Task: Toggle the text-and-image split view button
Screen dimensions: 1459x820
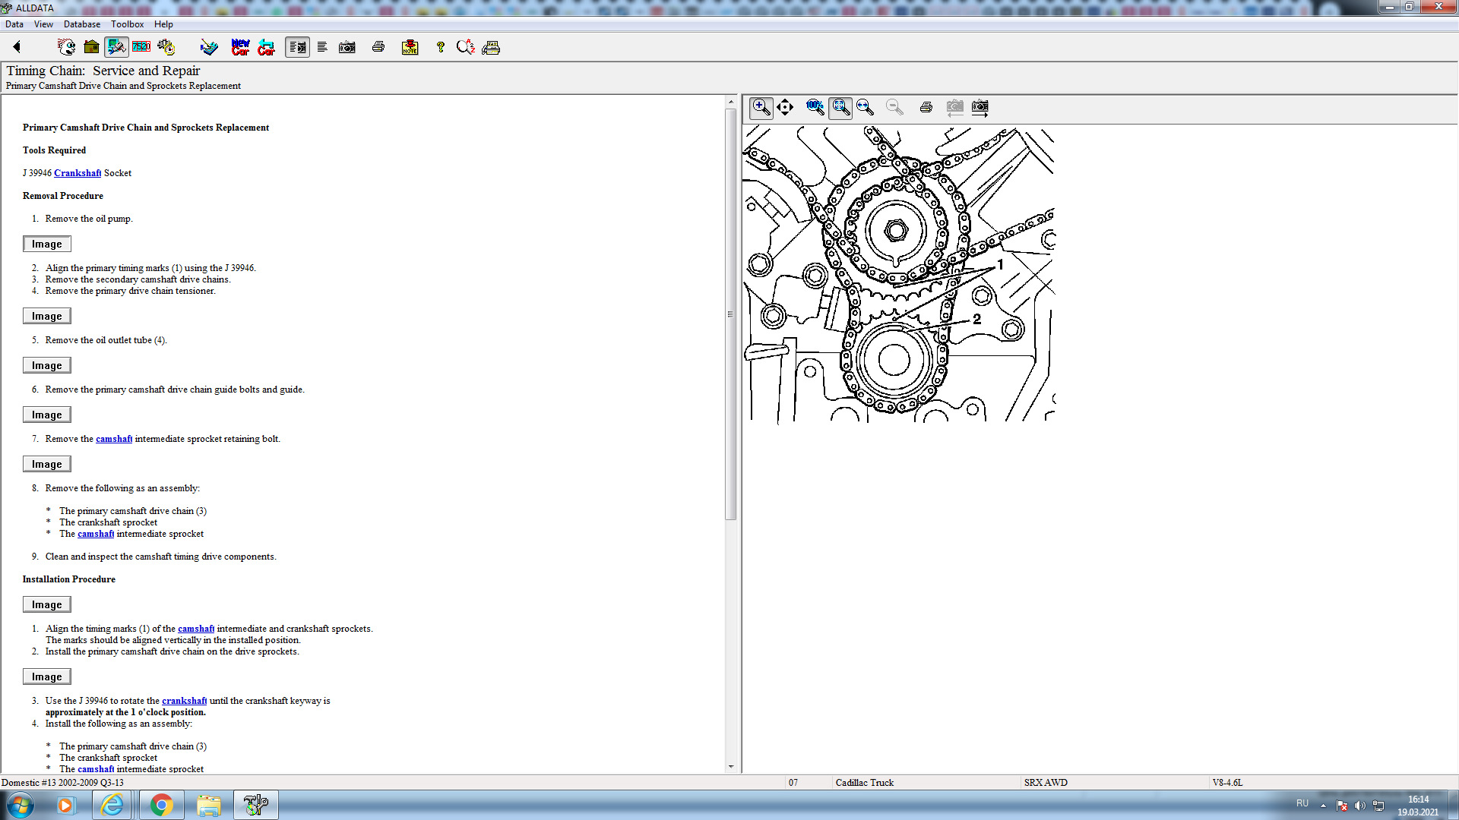Action: [x=297, y=47]
